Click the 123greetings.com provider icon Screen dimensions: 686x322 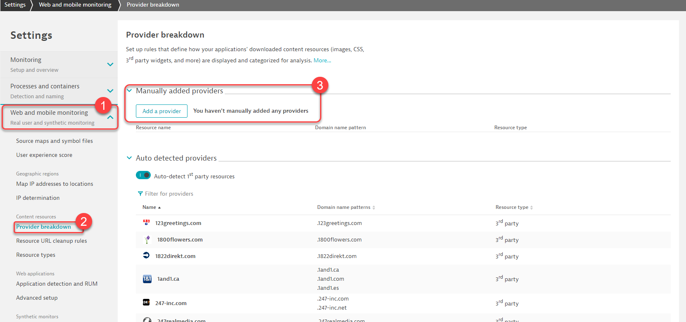pos(146,223)
